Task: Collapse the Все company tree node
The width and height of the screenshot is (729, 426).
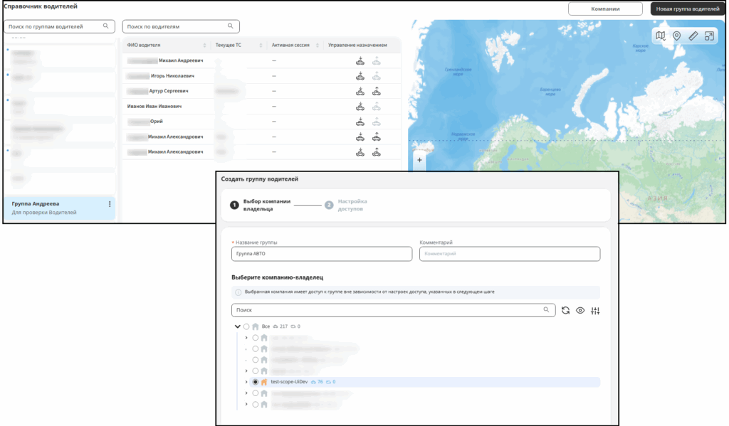Action: (x=238, y=326)
